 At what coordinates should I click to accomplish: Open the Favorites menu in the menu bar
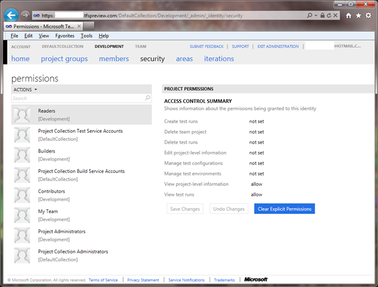[65, 36]
